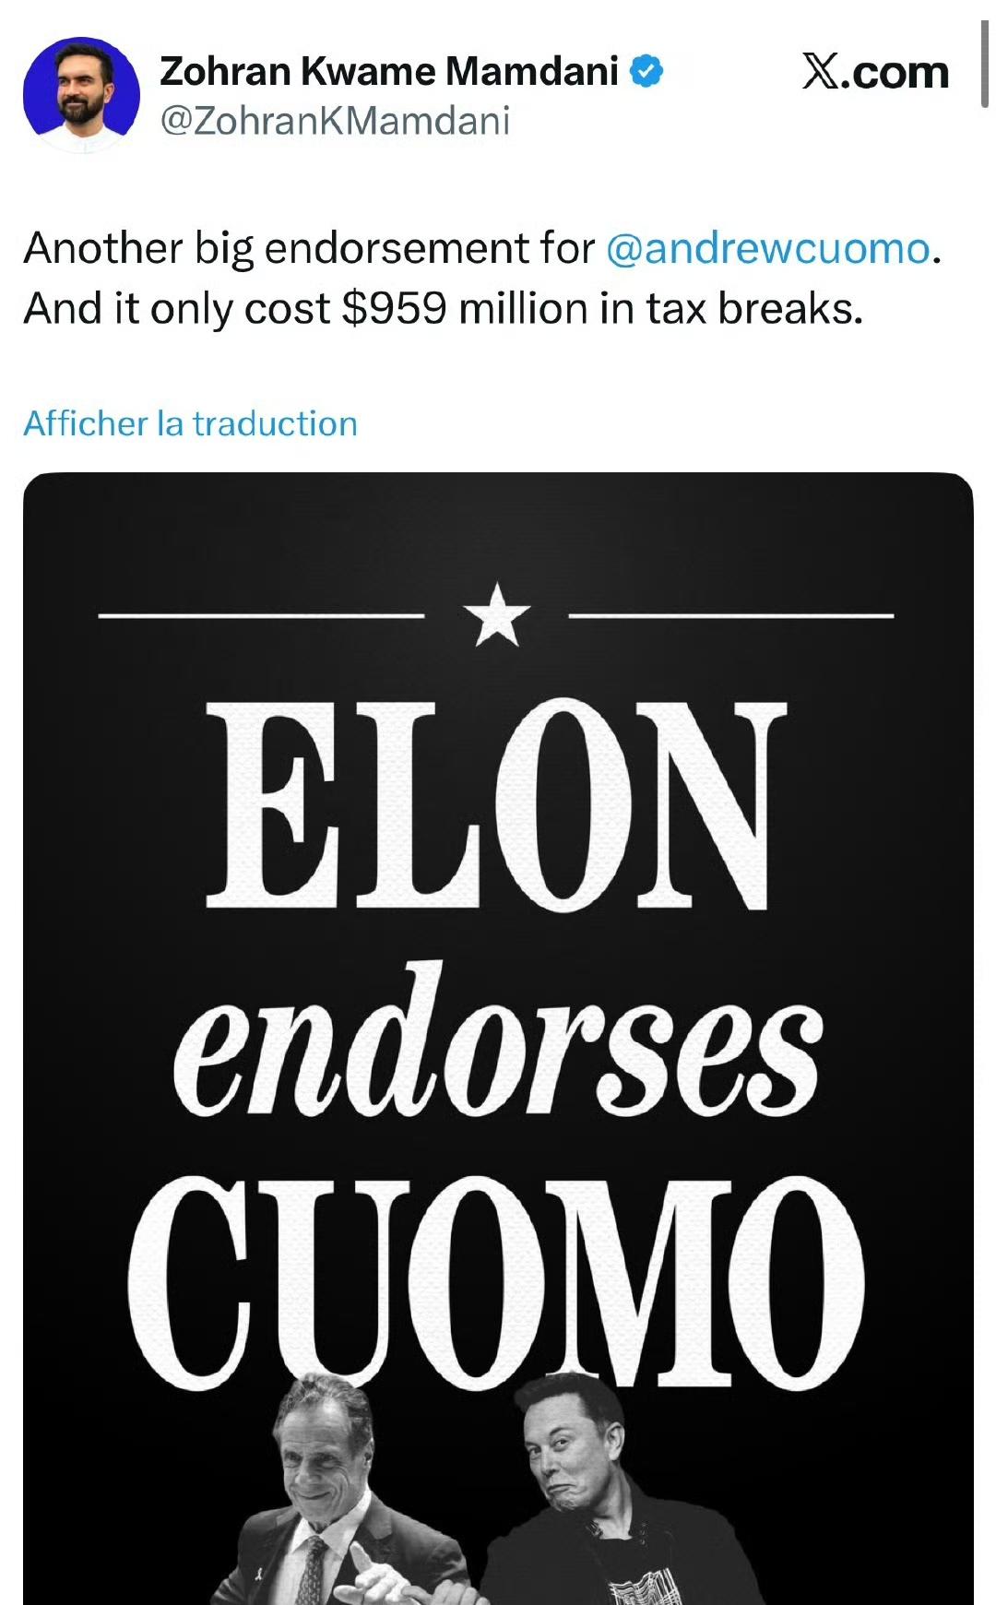Open the Zohran Kwame Mamdani display name
The width and height of the screenshot is (996, 1605).
pos(388,71)
